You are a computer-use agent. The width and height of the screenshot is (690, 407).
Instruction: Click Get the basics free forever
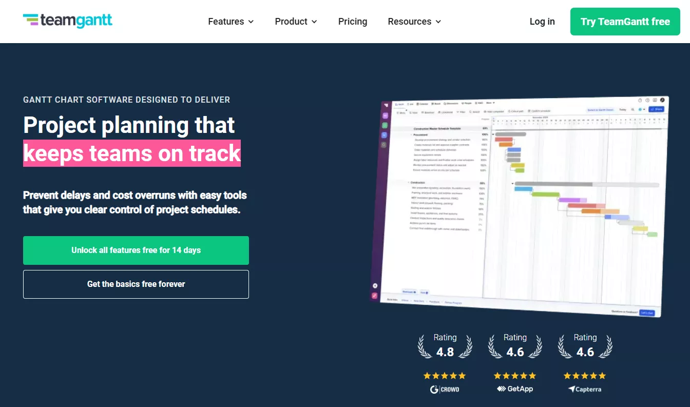[136, 284]
